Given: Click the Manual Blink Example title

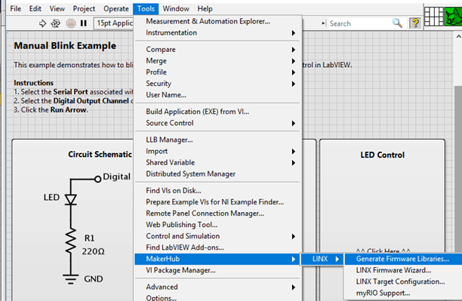Looking at the screenshot, I should (x=65, y=46).
